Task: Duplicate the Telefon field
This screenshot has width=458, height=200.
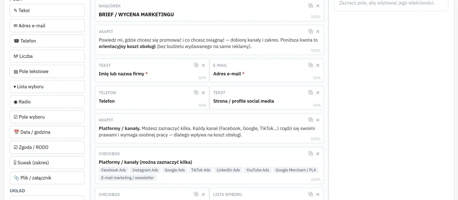Action: coord(196,93)
